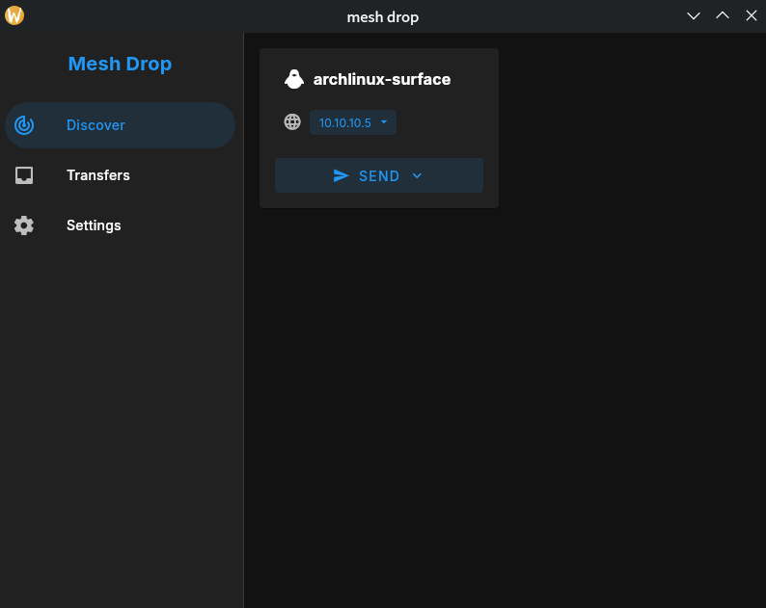
Task: Click the paper plane send icon
Action: click(341, 175)
